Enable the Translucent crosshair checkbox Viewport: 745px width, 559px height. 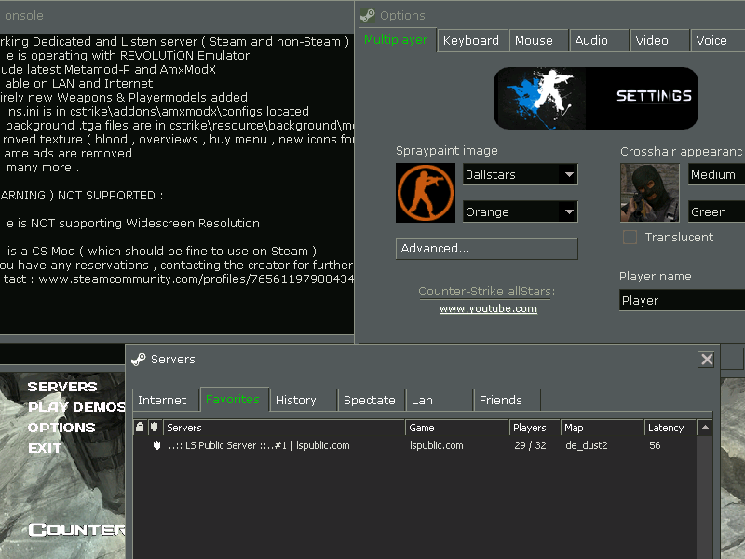click(x=630, y=238)
